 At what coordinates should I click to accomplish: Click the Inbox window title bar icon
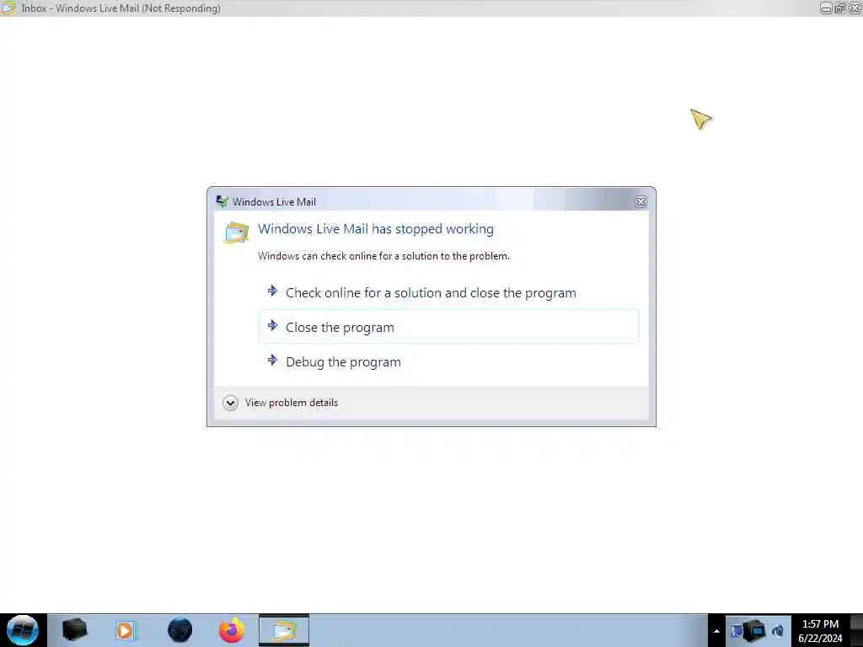[x=8, y=8]
